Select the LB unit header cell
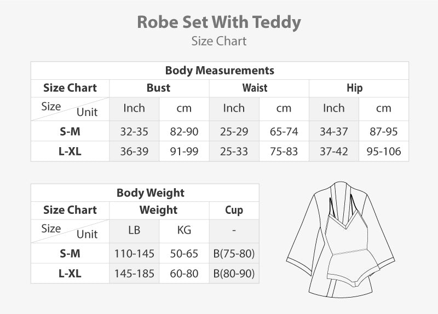 coord(134,230)
